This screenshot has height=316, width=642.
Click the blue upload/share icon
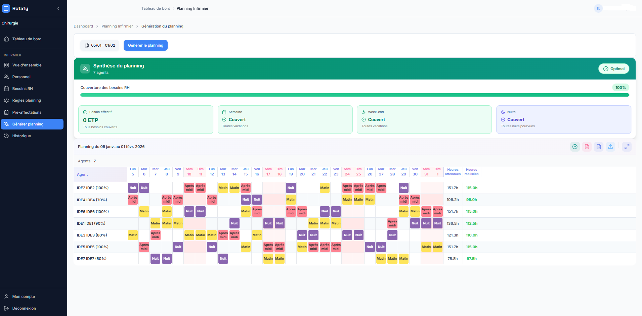tap(610, 147)
